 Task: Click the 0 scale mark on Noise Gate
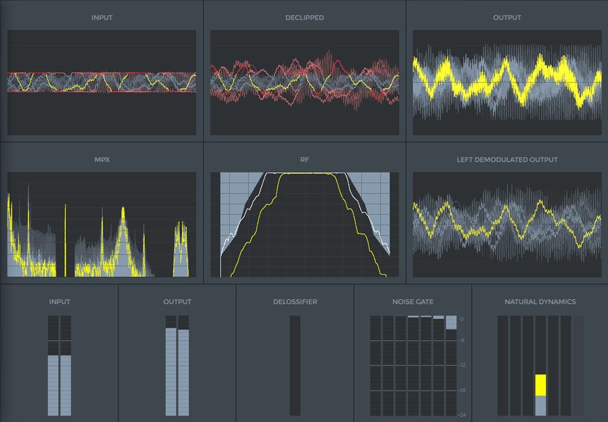click(x=461, y=319)
